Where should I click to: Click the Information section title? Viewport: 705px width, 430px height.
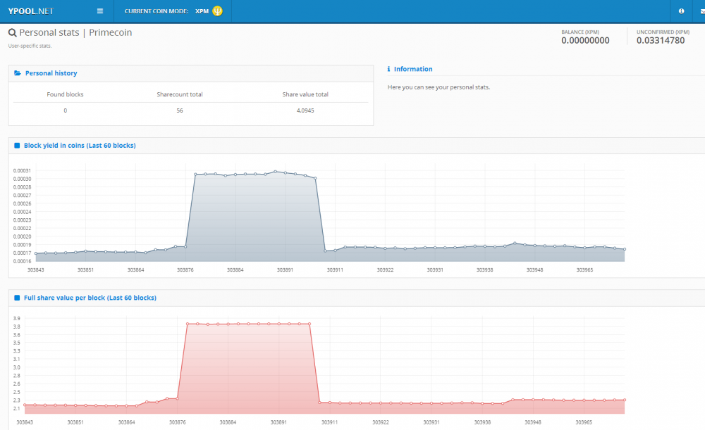tap(413, 69)
